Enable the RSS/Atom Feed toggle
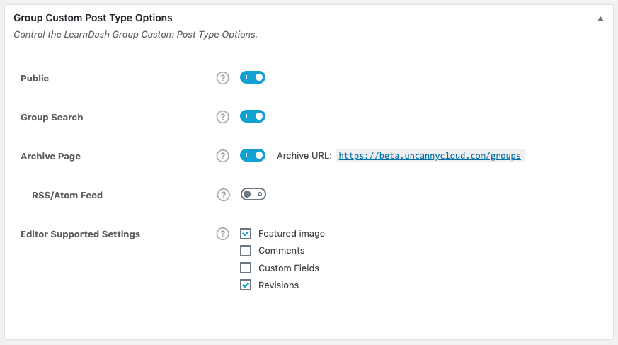This screenshot has height=345, width=618. (253, 194)
